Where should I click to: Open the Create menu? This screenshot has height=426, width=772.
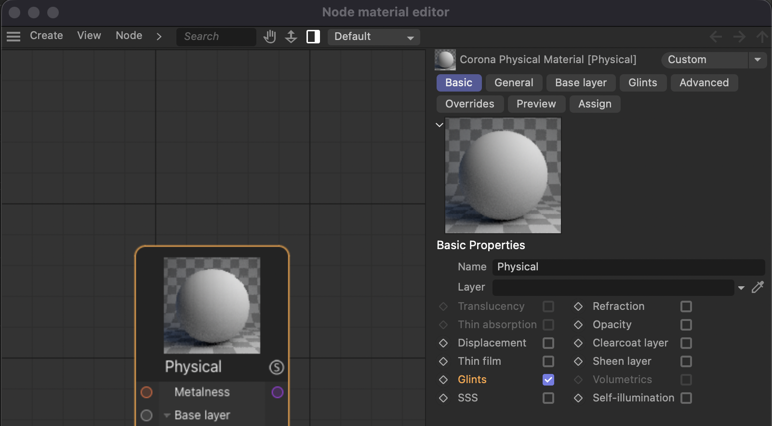tap(46, 36)
